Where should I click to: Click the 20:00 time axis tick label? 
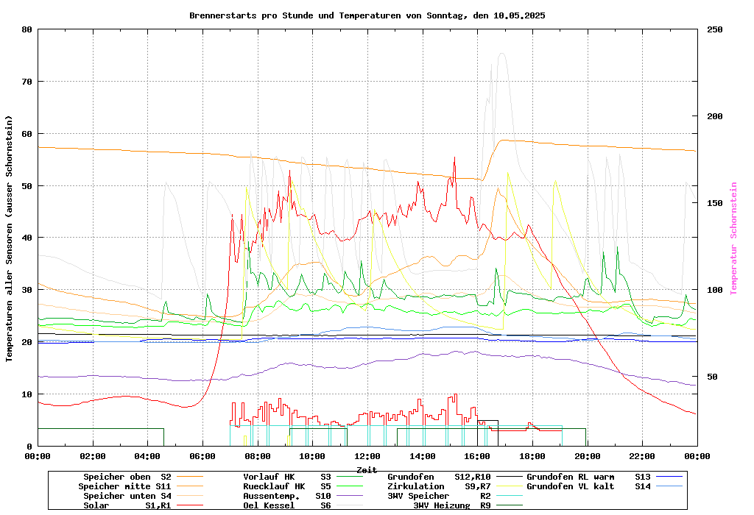(x=586, y=456)
